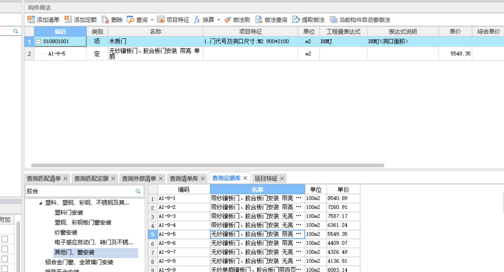Close the 查询清单库 tab
This screenshot has width=504, height=272.
[x=203, y=178]
